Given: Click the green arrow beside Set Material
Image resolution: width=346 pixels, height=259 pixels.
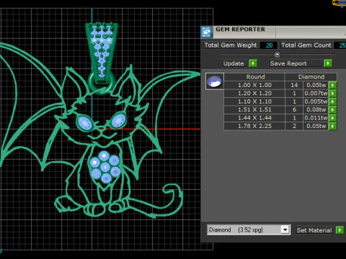Looking at the screenshot, I should coord(340,230).
